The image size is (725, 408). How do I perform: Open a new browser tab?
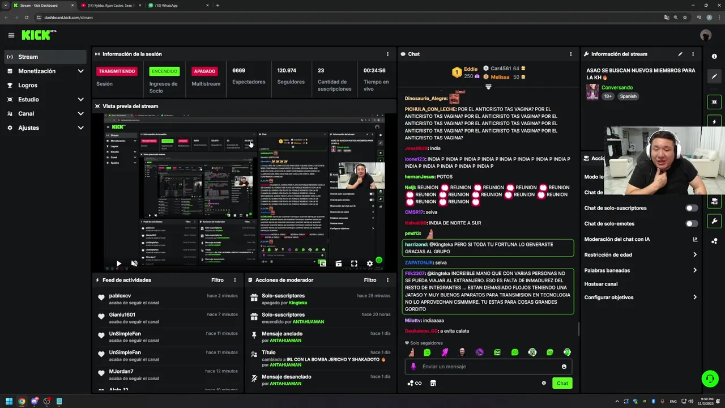pyautogui.click(x=217, y=6)
